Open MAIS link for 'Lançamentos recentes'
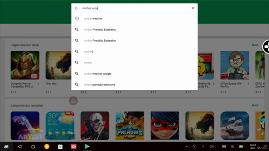Image resolution: width=269 pixels, height=151 pixels. [255, 105]
